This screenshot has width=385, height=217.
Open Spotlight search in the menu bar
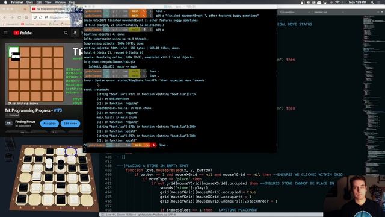(x=372, y=2)
